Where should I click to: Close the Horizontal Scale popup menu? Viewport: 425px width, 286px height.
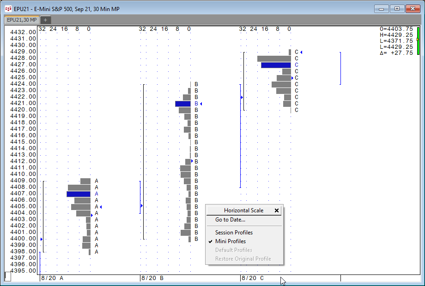tap(277, 210)
